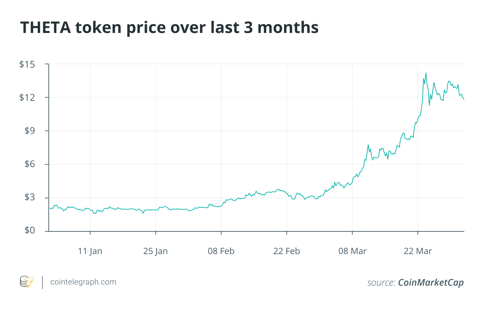This screenshot has width=484, height=309.
Task: Select the 25 Jan date marker
Action: (156, 251)
